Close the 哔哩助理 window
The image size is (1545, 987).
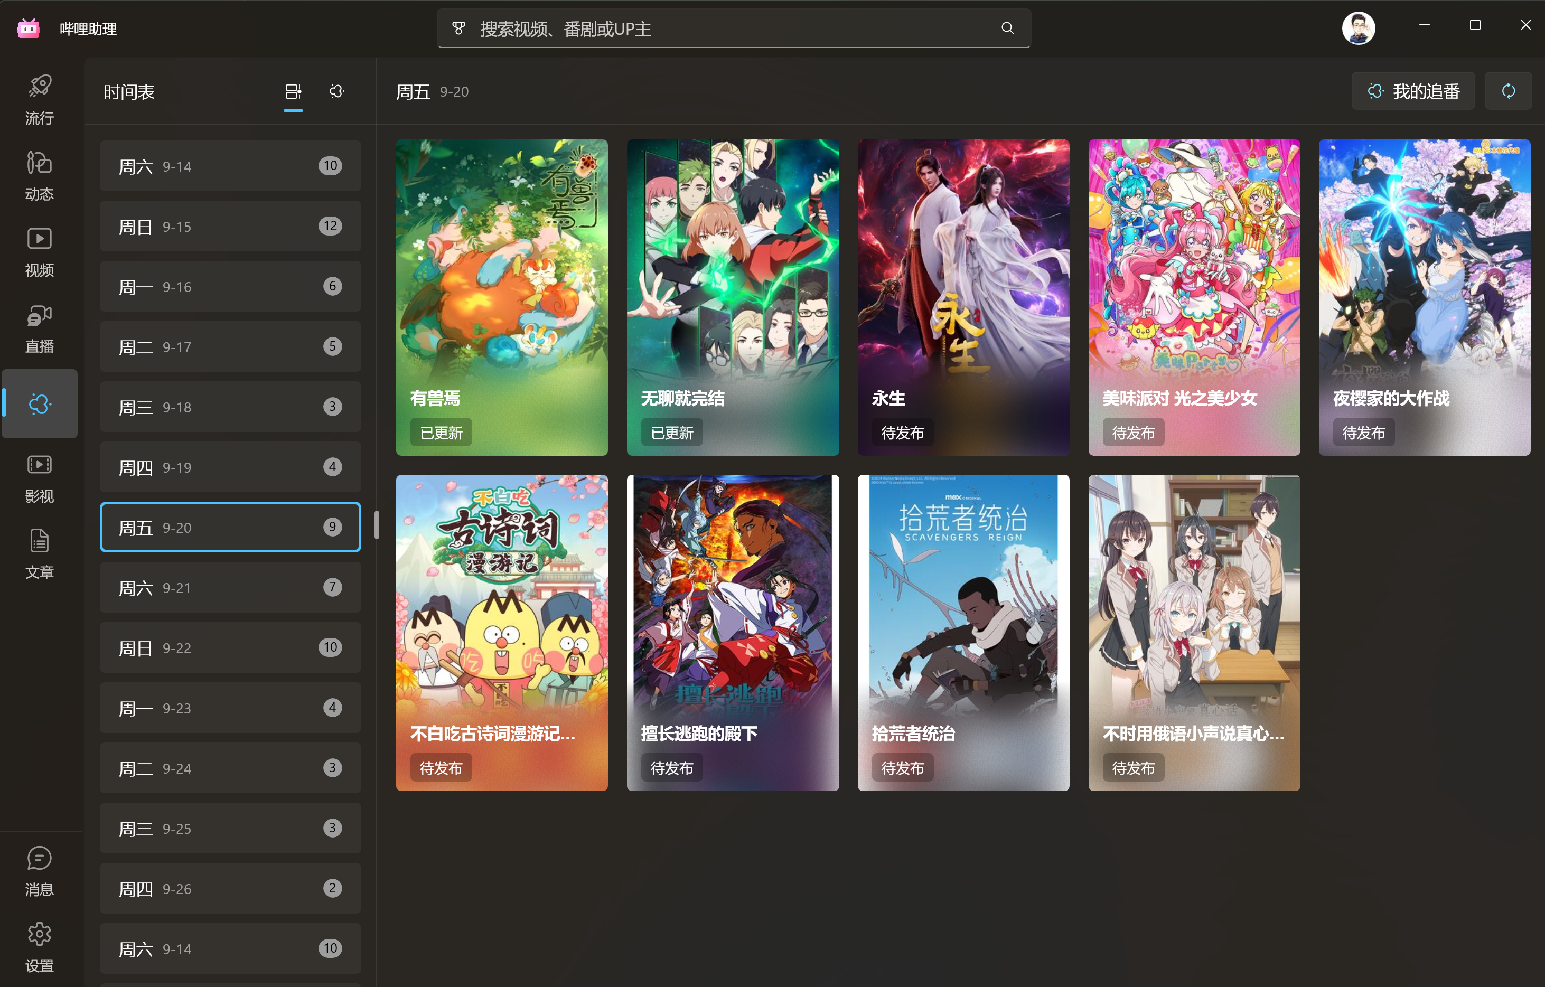(1526, 25)
